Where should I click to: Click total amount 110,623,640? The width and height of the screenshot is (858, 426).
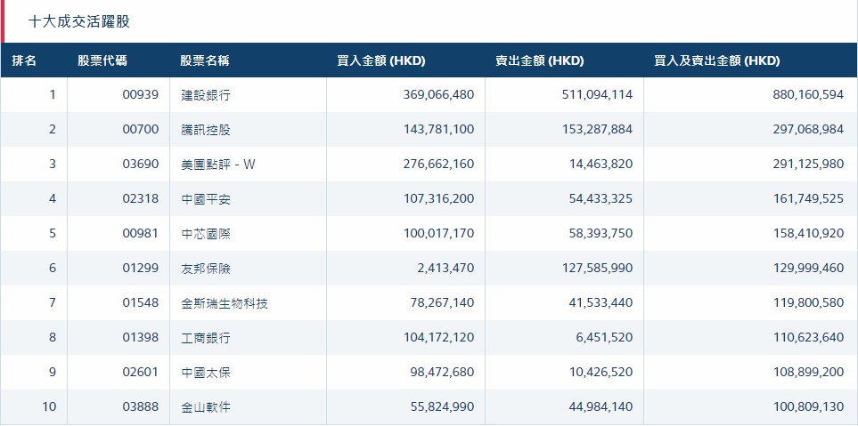[808, 338]
